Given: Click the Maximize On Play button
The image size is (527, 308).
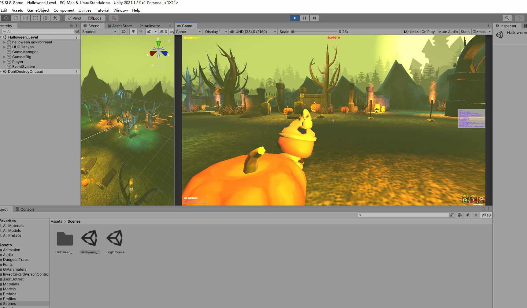Looking at the screenshot, I should pyautogui.click(x=419, y=32).
